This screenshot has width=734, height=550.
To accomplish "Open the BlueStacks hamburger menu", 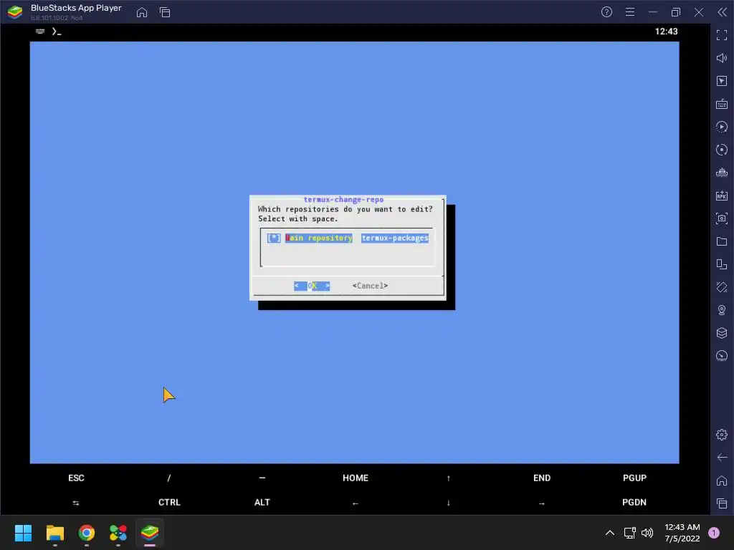I will pos(630,12).
